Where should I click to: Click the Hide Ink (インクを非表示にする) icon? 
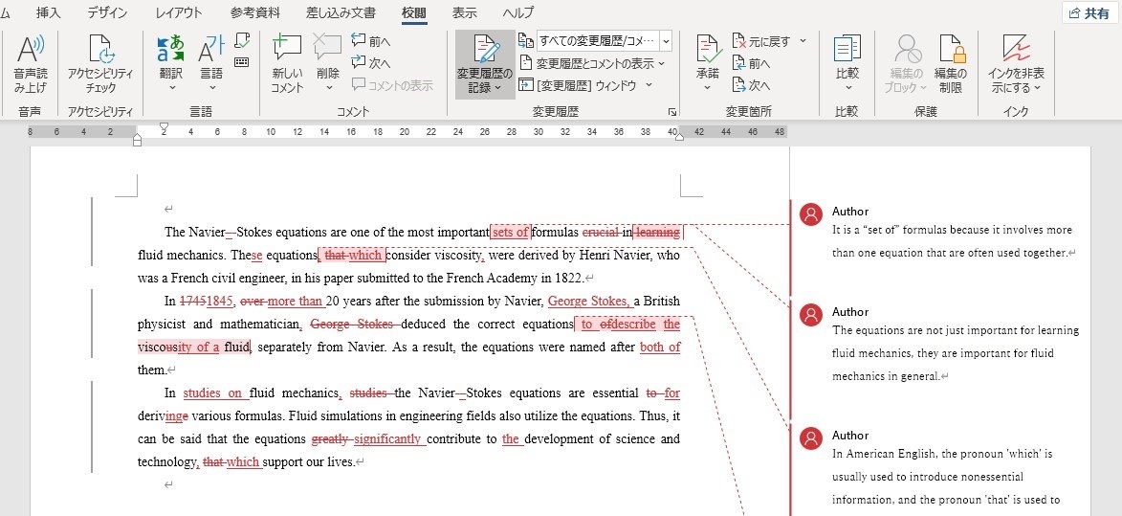click(1016, 50)
